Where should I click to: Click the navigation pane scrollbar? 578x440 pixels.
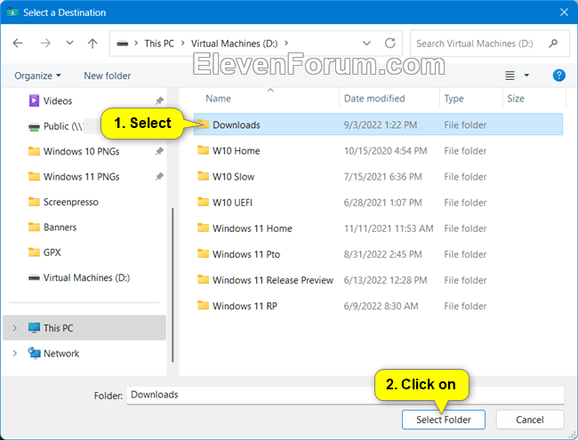click(173, 285)
